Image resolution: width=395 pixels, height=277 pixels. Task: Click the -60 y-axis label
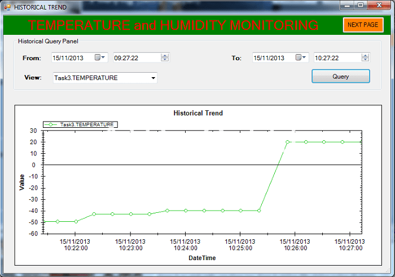click(33, 234)
